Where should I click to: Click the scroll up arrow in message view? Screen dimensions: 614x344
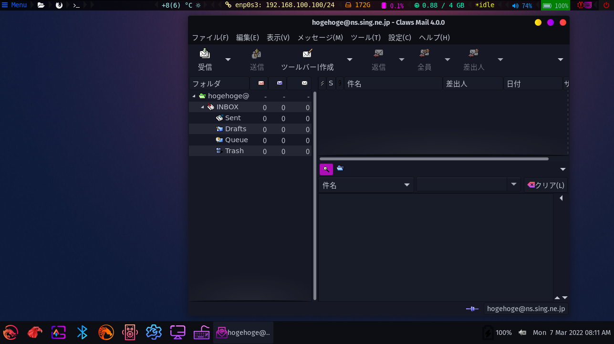557,298
